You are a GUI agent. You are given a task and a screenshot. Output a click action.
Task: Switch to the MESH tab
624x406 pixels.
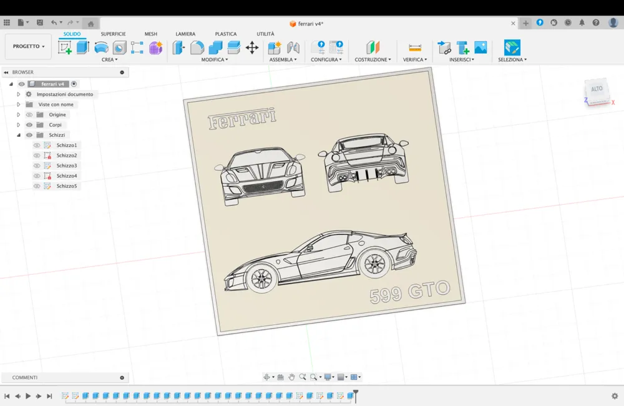151,34
